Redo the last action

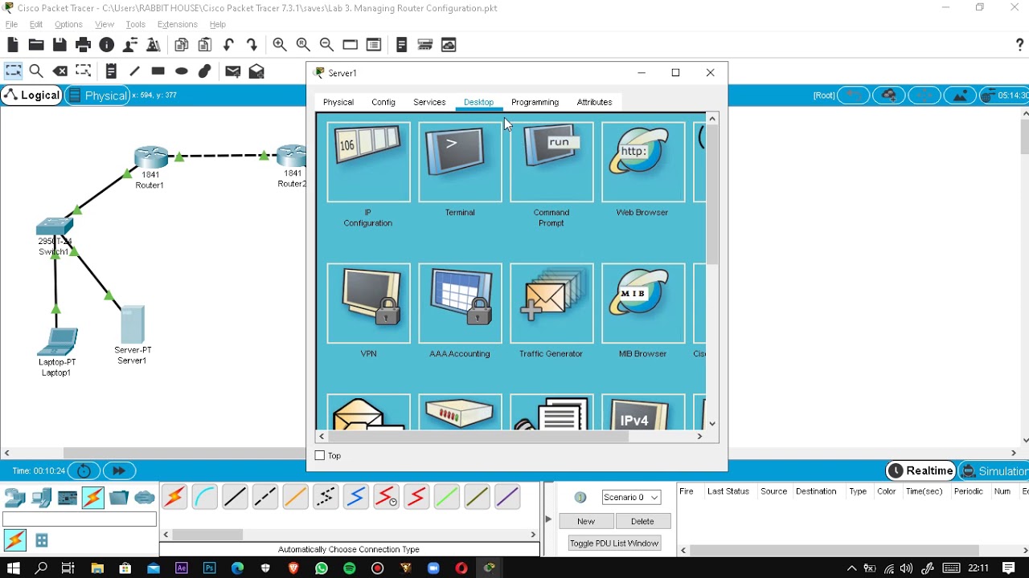252,45
